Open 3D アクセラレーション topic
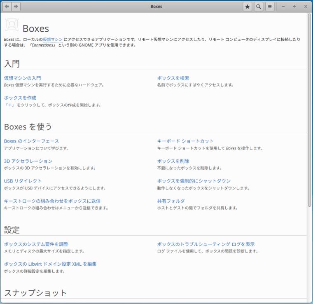This screenshot has height=304, width=313. tap(28, 161)
